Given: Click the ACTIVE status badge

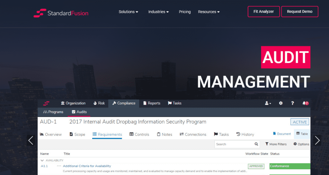Looking at the screenshot, I should pos(300,122).
